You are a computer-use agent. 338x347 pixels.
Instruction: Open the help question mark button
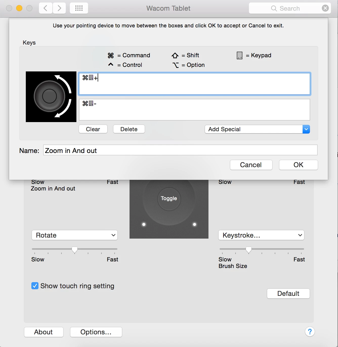[x=310, y=332]
